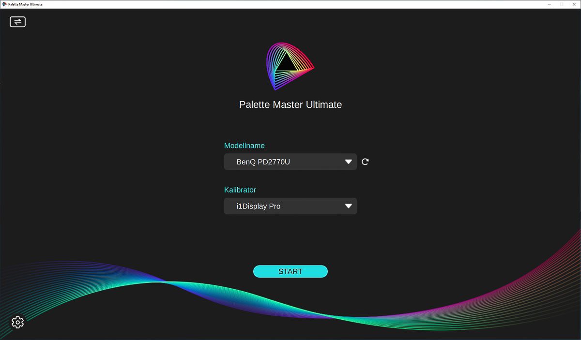Click the Modellname label
Image resolution: width=581 pixels, height=340 pixels.
pos(244,146)
